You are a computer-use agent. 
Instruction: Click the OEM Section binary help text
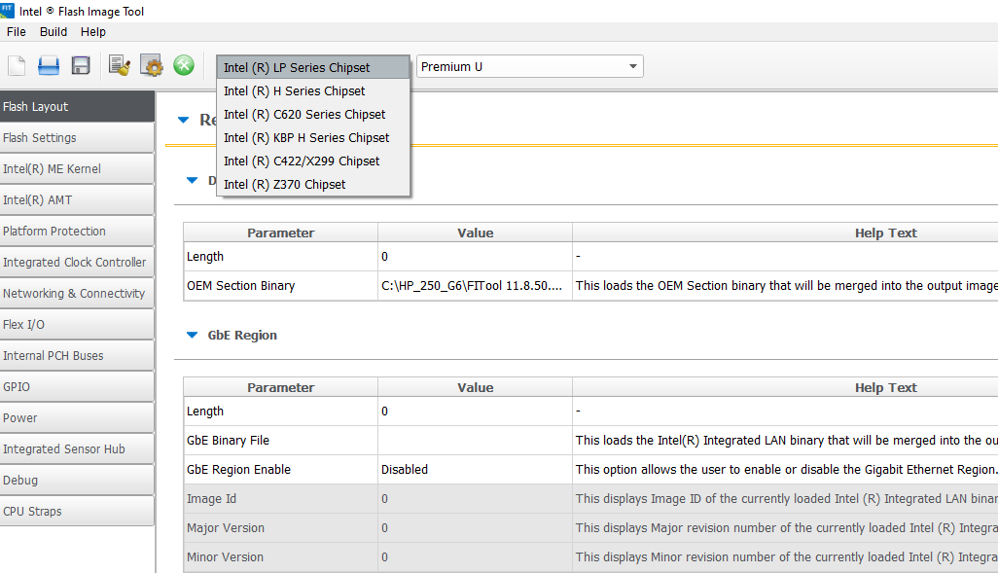787,286
